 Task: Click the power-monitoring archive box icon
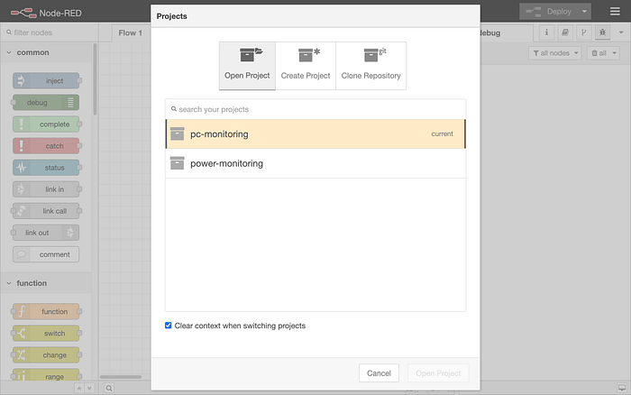coord(177,163)
